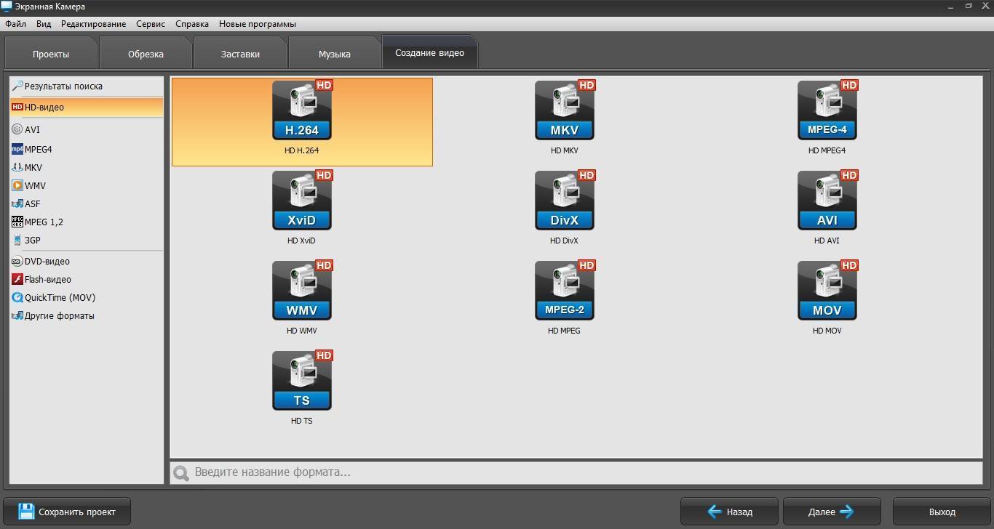Go back with the Назад button
The image size is (994, 529).
tap(729, 512)
